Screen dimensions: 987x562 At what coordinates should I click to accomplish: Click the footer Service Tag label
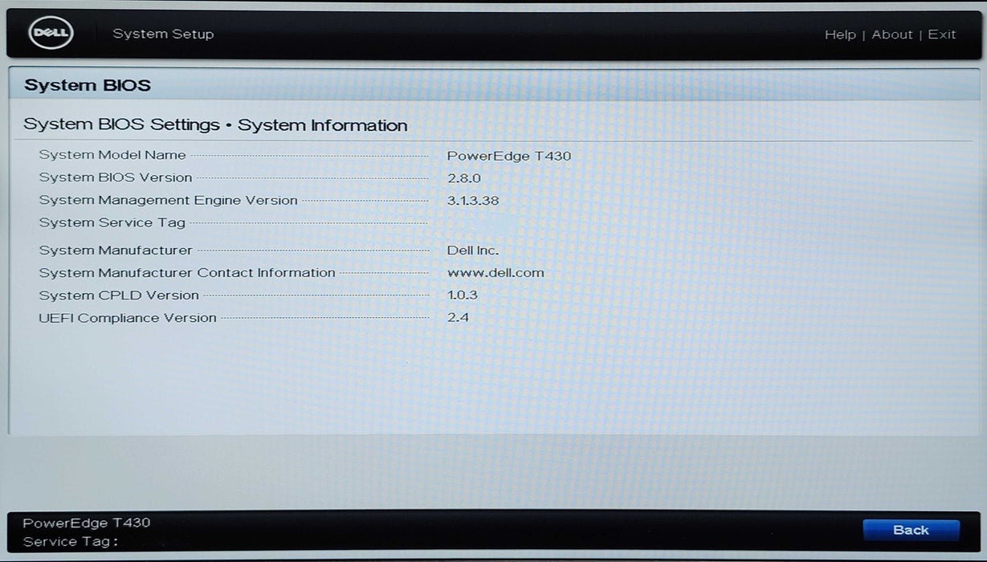[x=70, y=542]
